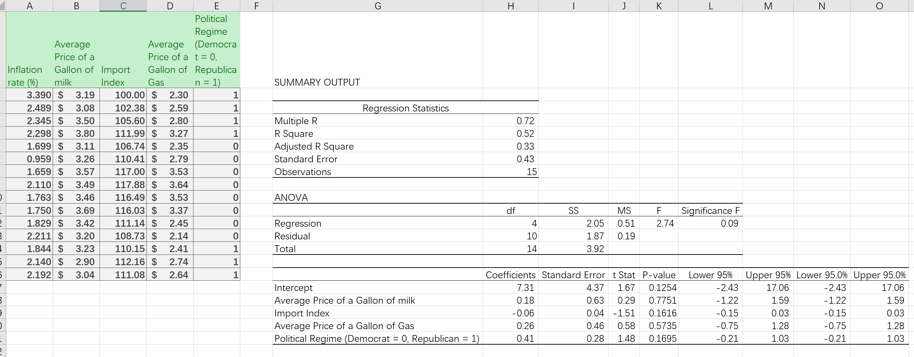The width and height of the screenshot is (914, 357).
Task: Click the Intercept P-value 0.1254
Action: (658, 288)
